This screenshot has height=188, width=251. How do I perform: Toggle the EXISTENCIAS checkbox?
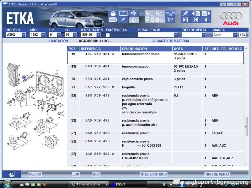click(x=108, y=35)
